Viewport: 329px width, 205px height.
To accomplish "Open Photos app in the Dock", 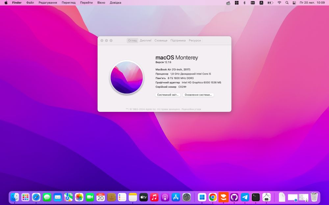I will tap(79, 197).
